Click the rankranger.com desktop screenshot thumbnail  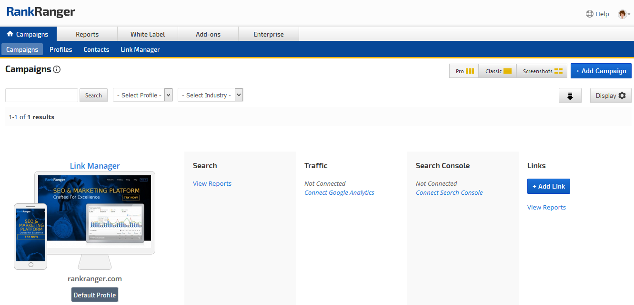pyautogui.click(x=95, y=209)
